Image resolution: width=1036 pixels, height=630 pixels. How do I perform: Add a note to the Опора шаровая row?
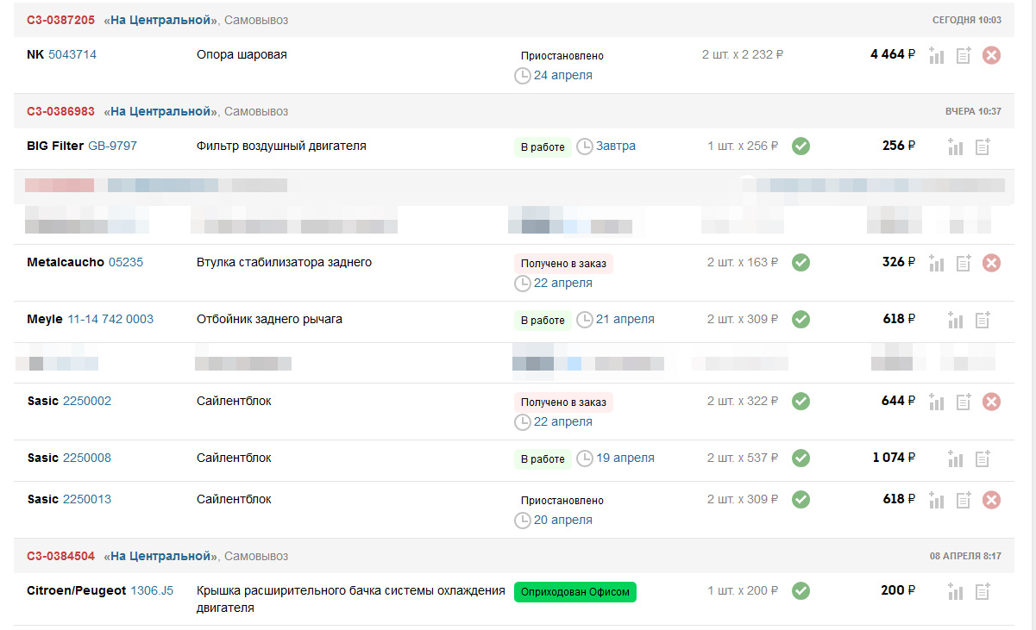pos(964,55)
